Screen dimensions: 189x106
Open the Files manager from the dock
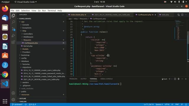(5, 27)
